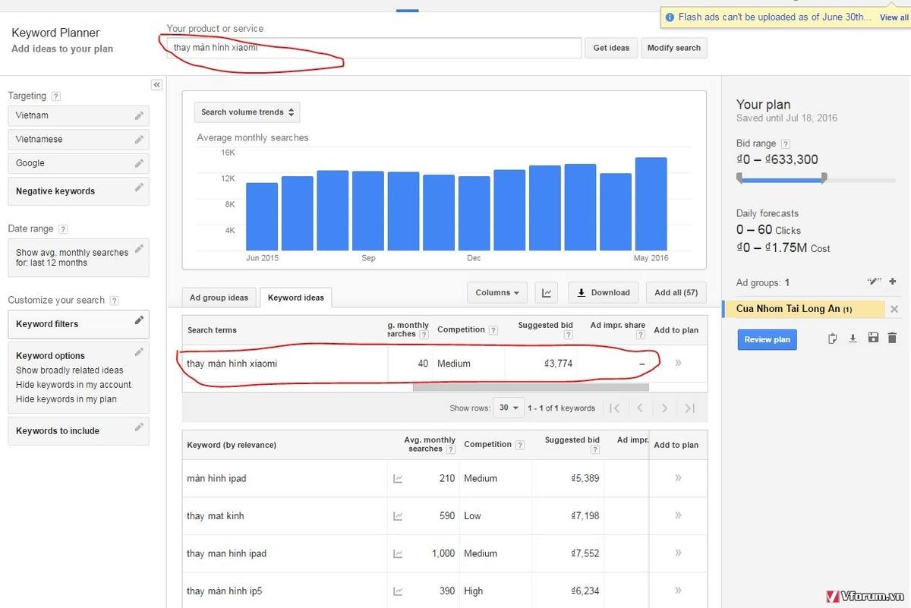
Task: Edit the Google network pencil
Action: 139,163
